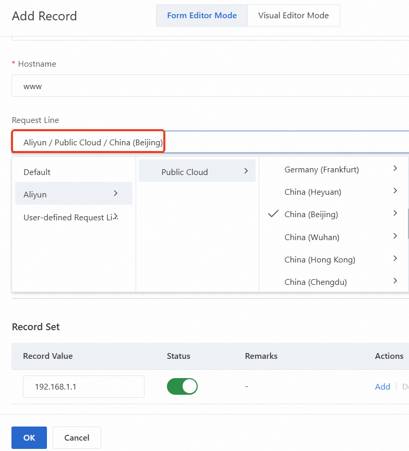Open the Request Line dropdown field

tap(209, 142)
